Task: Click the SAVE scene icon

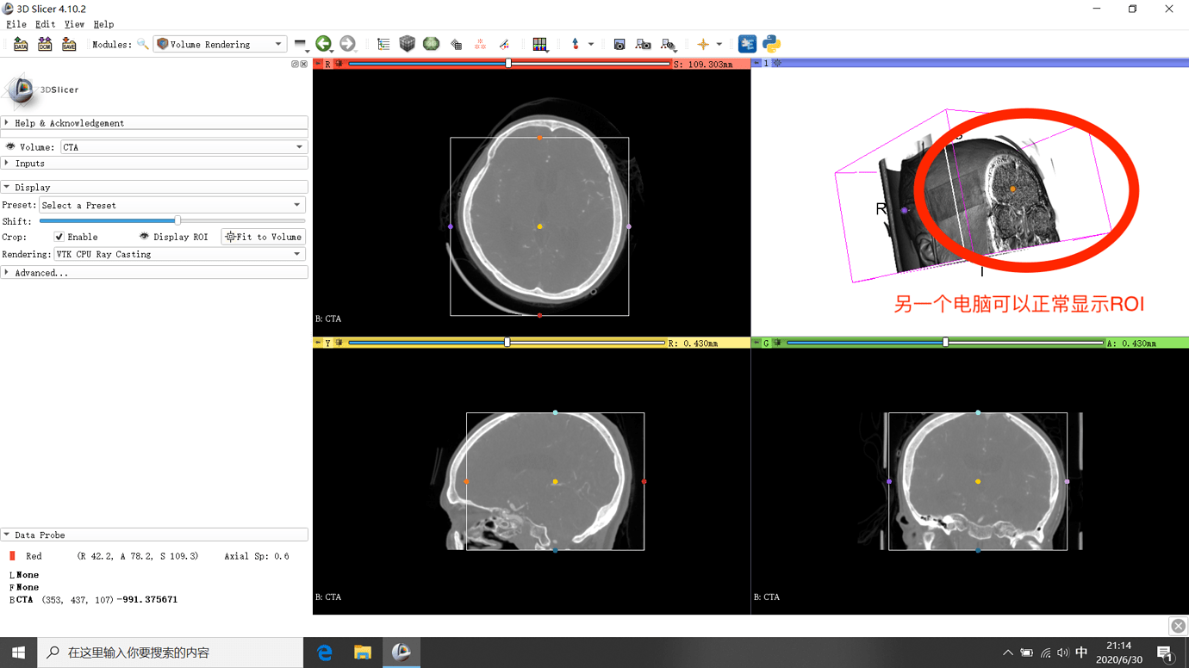Action: click(x=69, y=44)
